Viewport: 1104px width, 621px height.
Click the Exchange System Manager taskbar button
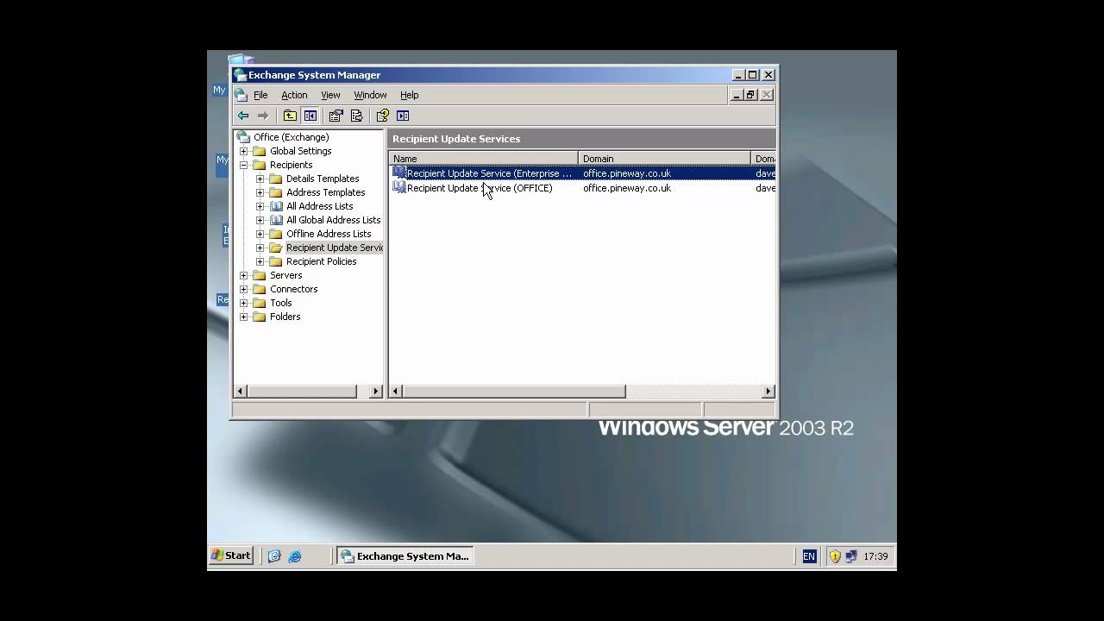click(x=405, y=556)
